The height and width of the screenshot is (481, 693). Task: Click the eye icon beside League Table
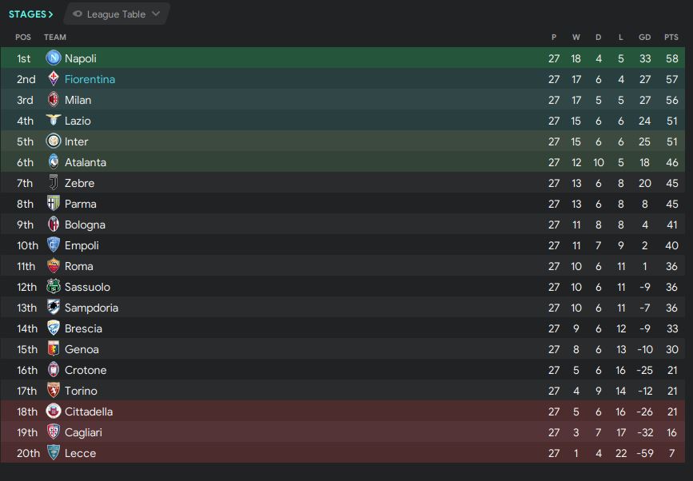coord(78,14)
